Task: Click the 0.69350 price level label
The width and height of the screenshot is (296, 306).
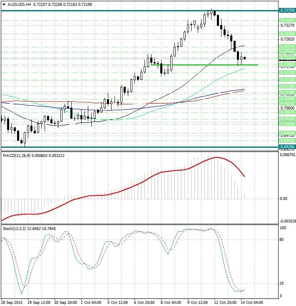Action: coord(287,147)
